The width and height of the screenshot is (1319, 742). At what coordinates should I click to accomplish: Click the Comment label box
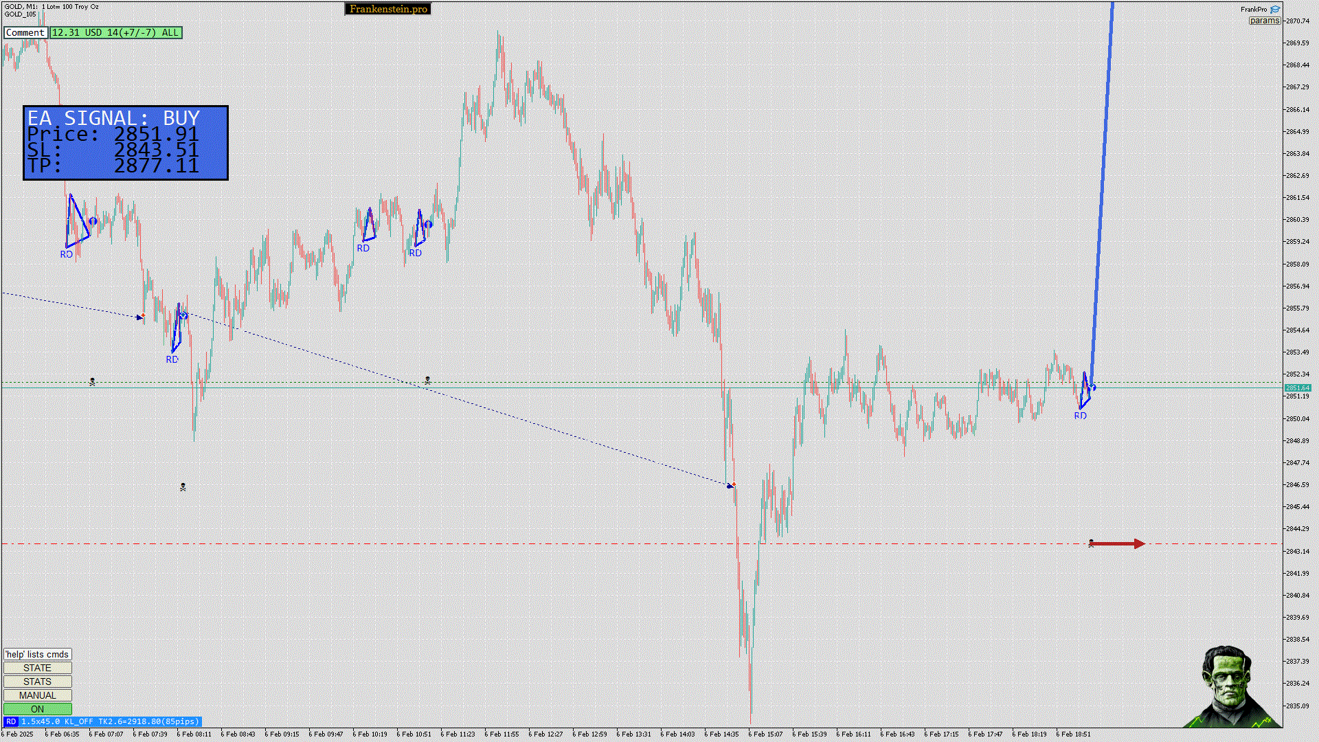25,32
